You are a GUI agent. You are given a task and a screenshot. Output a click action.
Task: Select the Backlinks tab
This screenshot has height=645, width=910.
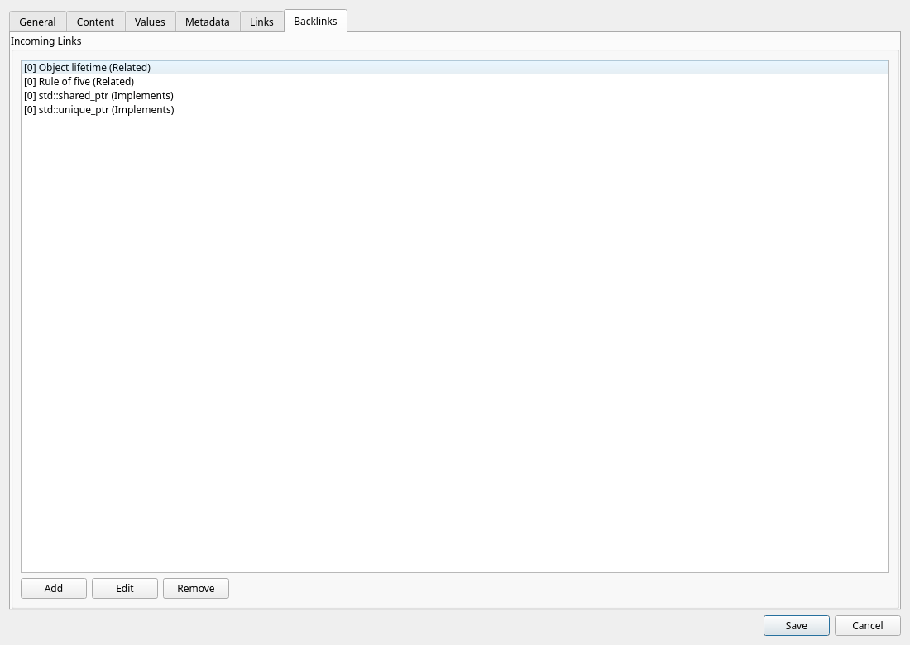[x=315, y=21]
